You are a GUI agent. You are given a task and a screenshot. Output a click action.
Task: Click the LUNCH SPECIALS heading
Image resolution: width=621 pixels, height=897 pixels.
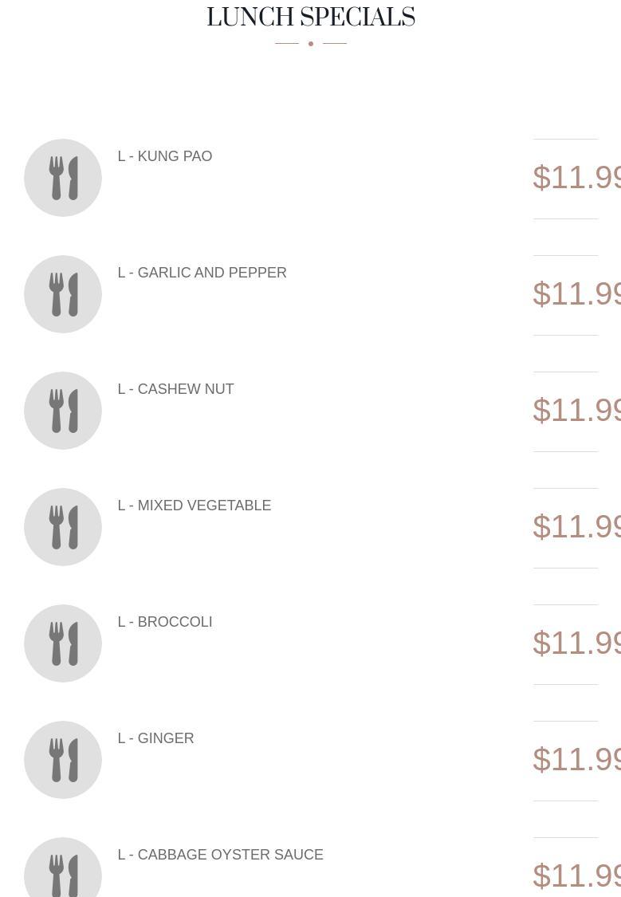click(311, 18)
